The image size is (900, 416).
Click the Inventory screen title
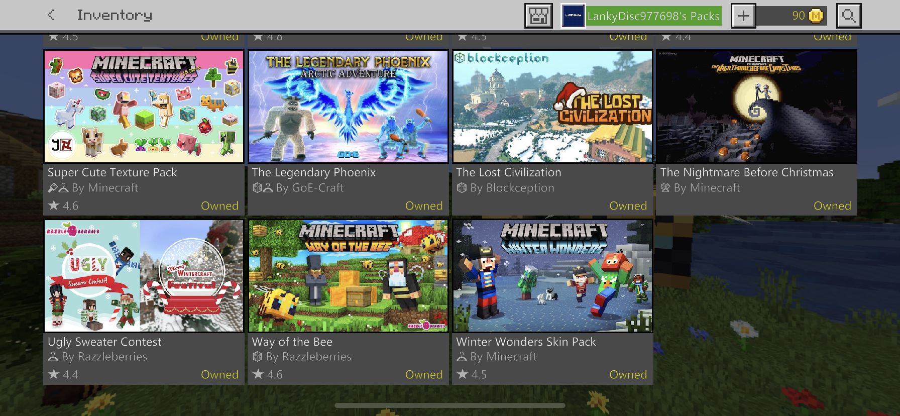115,16
